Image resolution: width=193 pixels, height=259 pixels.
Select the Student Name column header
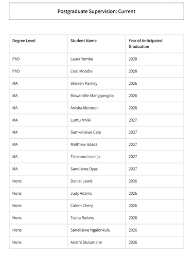pos(83,41)
